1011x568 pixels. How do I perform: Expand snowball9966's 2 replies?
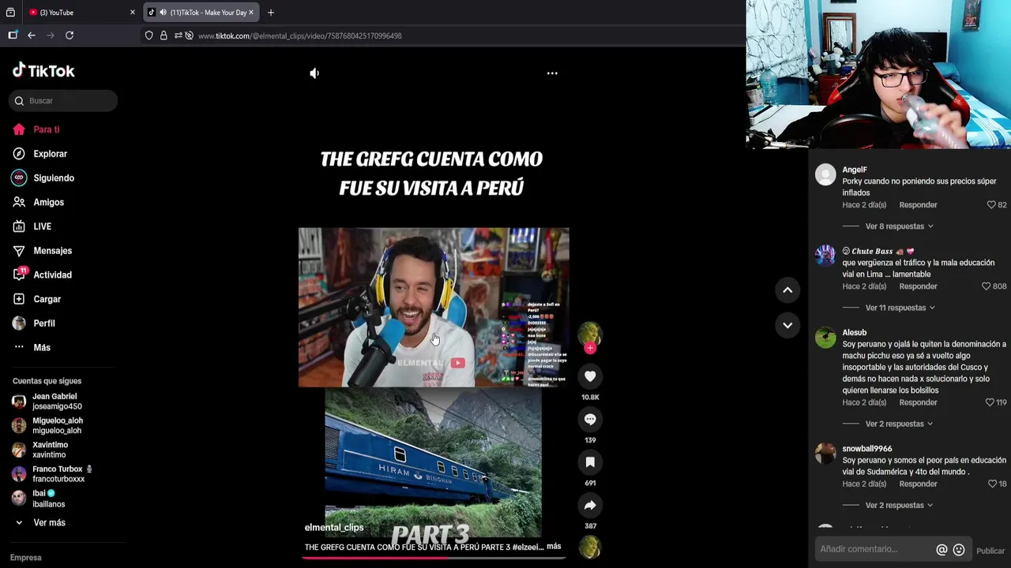click(x=899, y=506)
